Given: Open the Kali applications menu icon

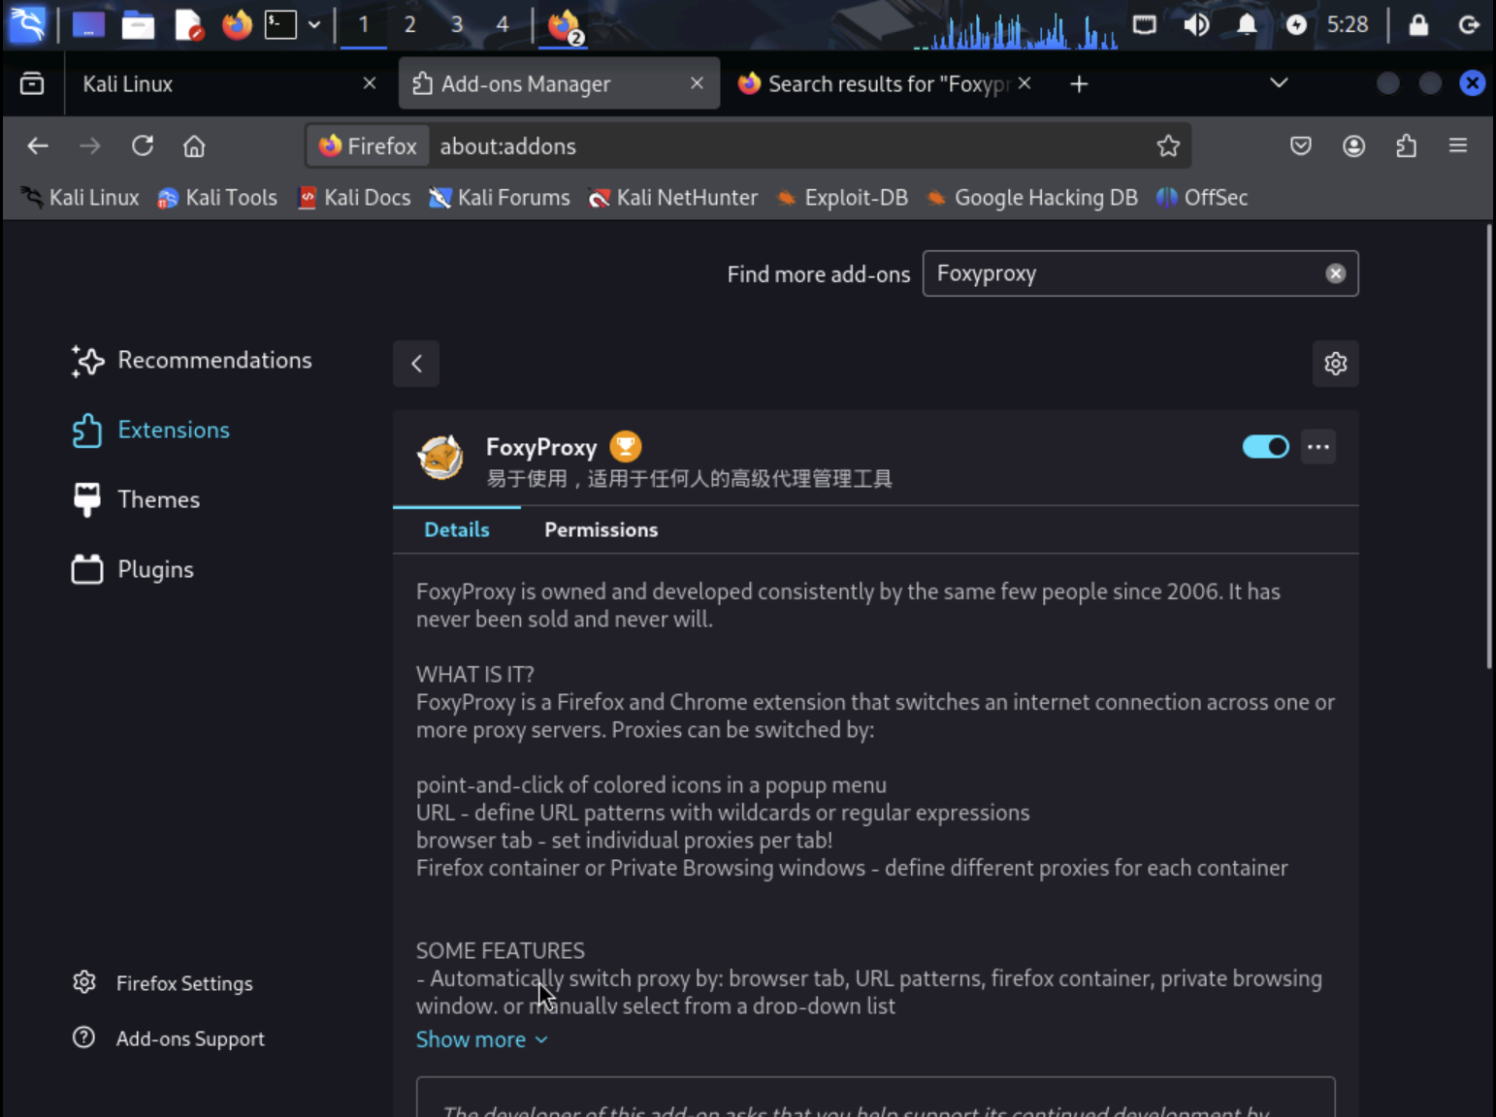Looking at the screenshot, I should click(27, 24).
